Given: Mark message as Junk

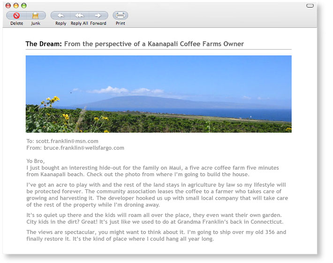Looking at the screenshot, I should coord(36,15).
